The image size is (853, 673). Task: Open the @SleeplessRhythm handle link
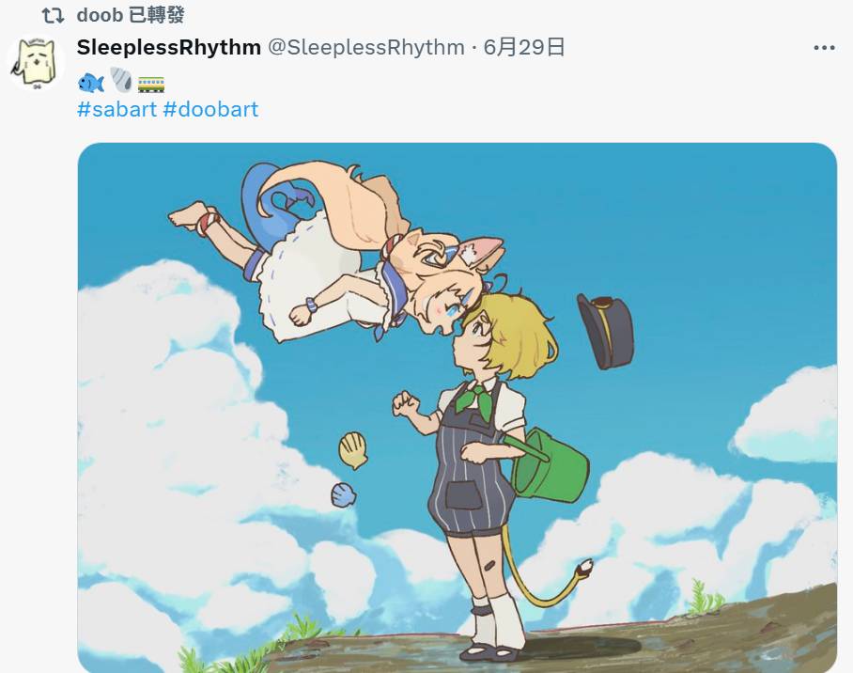(x=366, y=47)
